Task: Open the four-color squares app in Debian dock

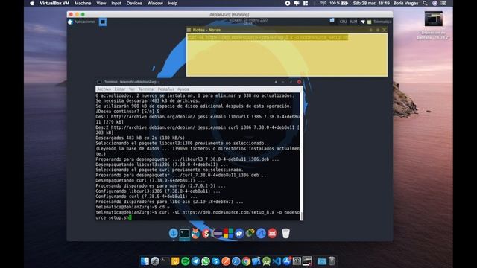Action: [228, 233]
